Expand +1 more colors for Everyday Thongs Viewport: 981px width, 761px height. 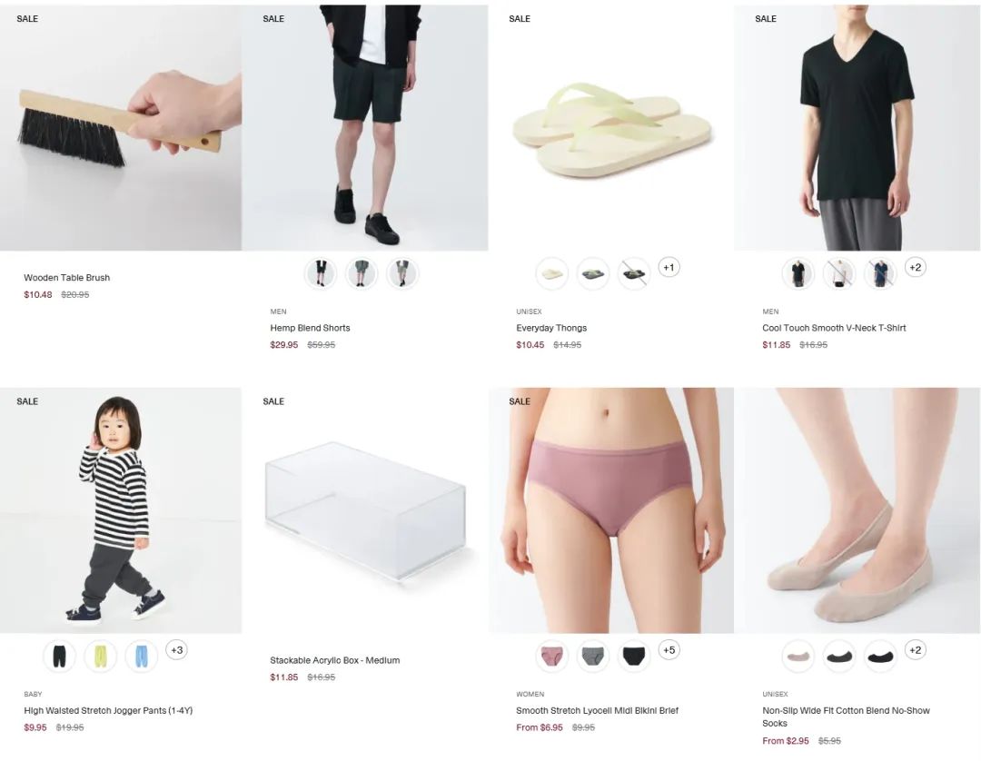point(669,268)
